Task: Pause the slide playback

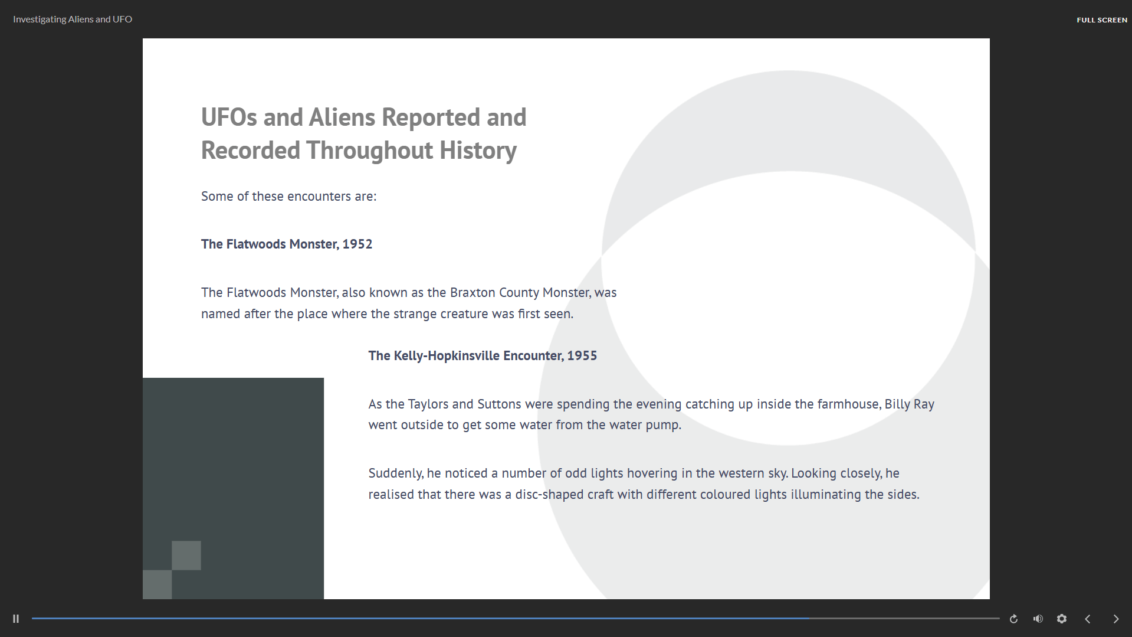Action: (16, 619)
